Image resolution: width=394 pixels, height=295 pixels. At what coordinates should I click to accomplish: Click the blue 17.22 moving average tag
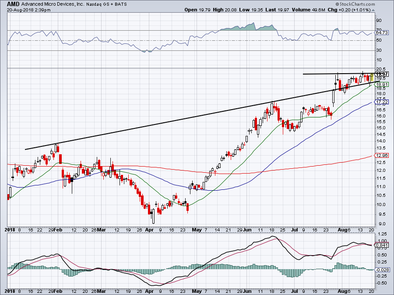coord(382,102)
